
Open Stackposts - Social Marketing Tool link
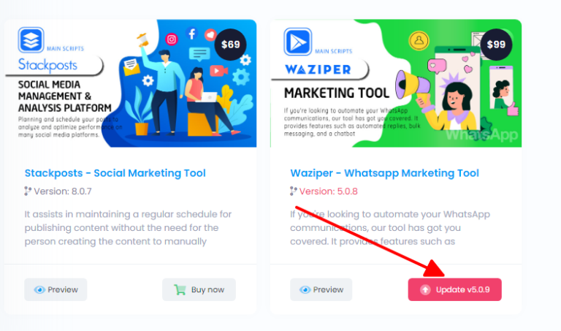[115, 173]
